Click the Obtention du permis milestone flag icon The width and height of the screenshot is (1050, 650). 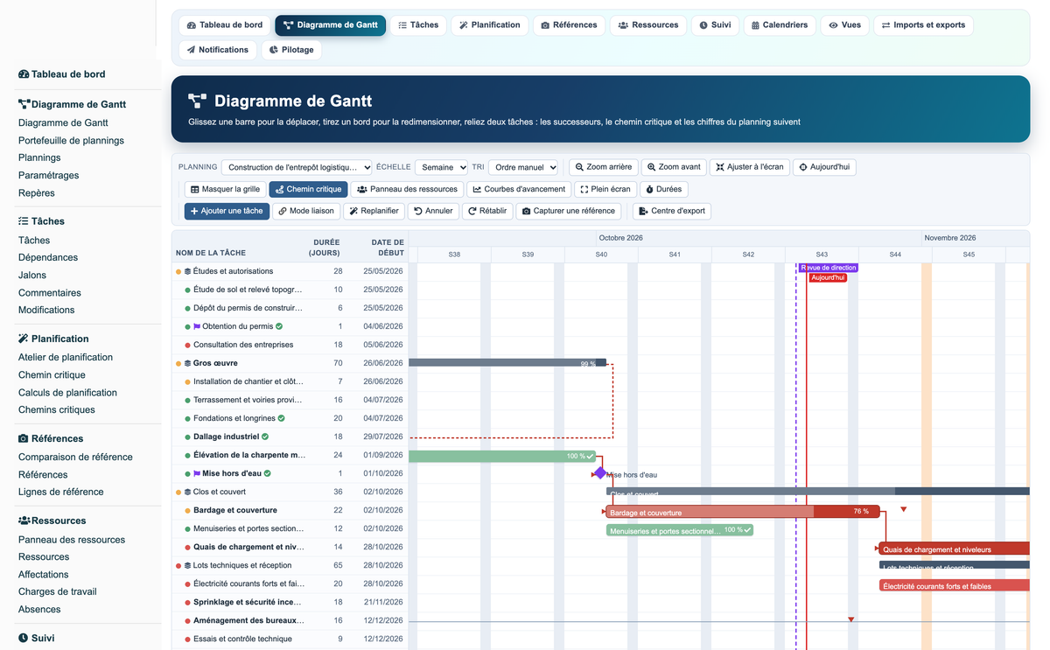pyautogui.click(x=197, y=326)
